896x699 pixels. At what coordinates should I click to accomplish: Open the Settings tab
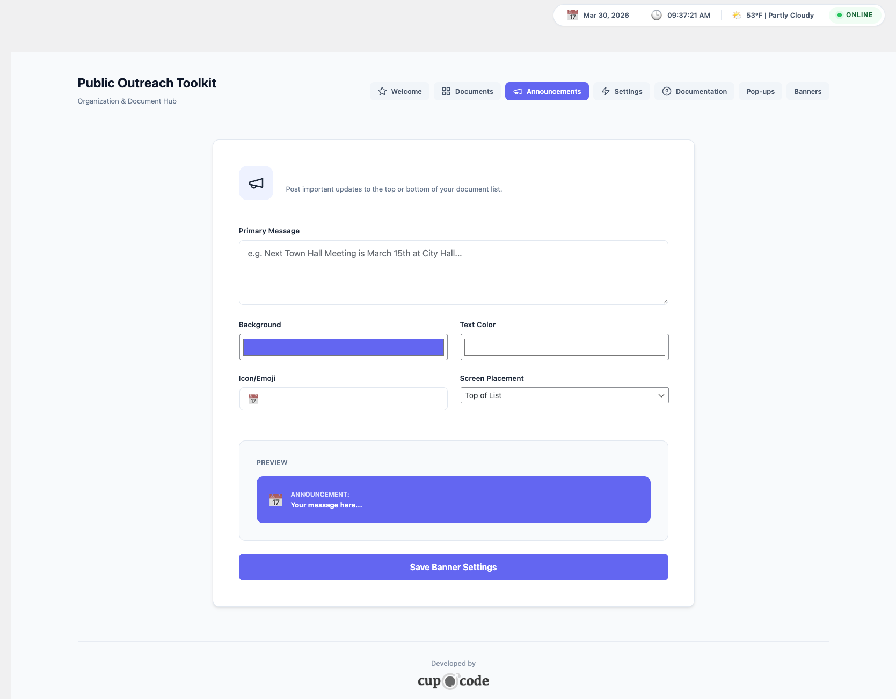pos(621,92)
